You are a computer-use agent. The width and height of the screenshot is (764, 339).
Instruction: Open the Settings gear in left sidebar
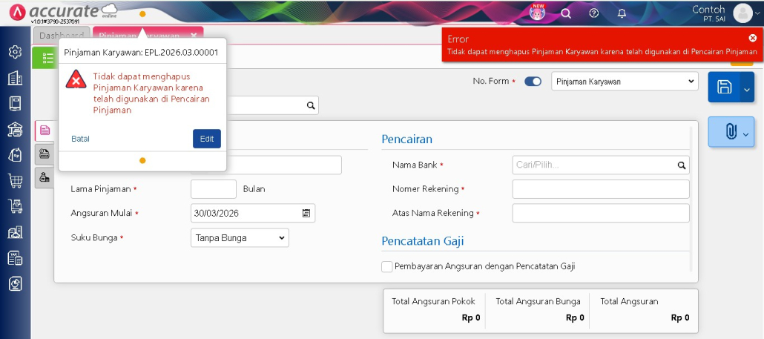15,52
